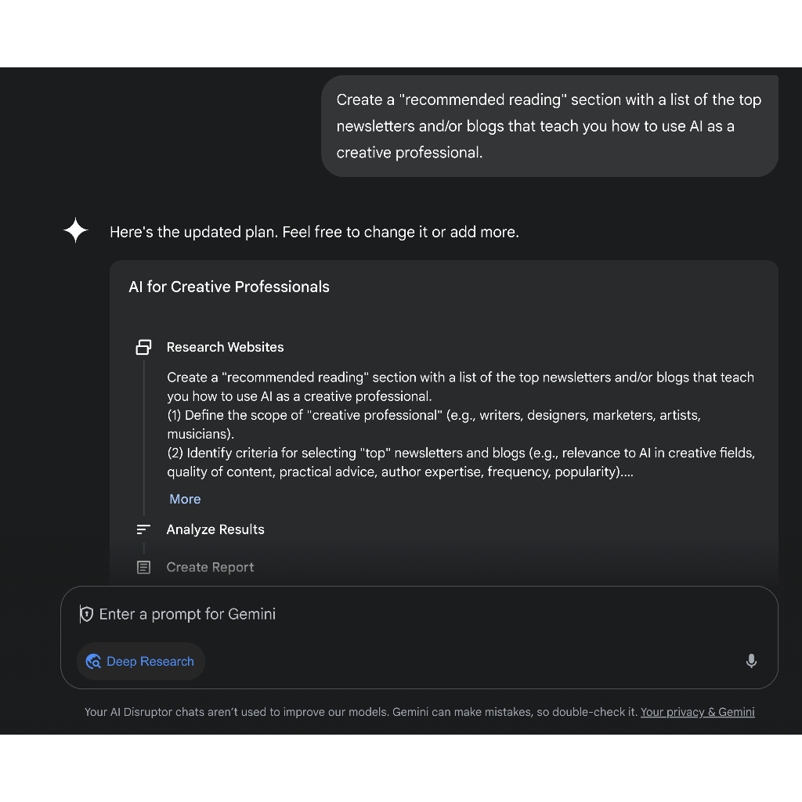The image size is (802, 802).
Task: Select the Research Websites step label
Action: pos(225,347)
